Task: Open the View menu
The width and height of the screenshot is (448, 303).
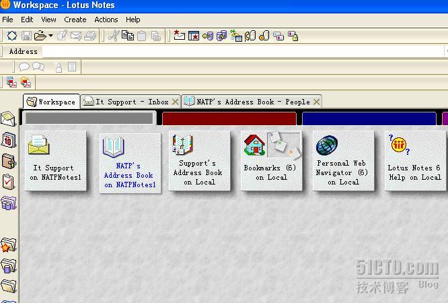Action: pos(48,20)
